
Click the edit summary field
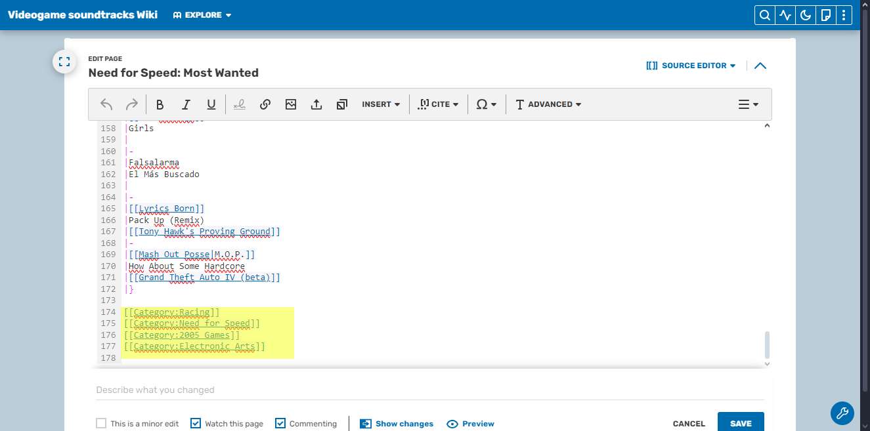click(x=429, y=390)
